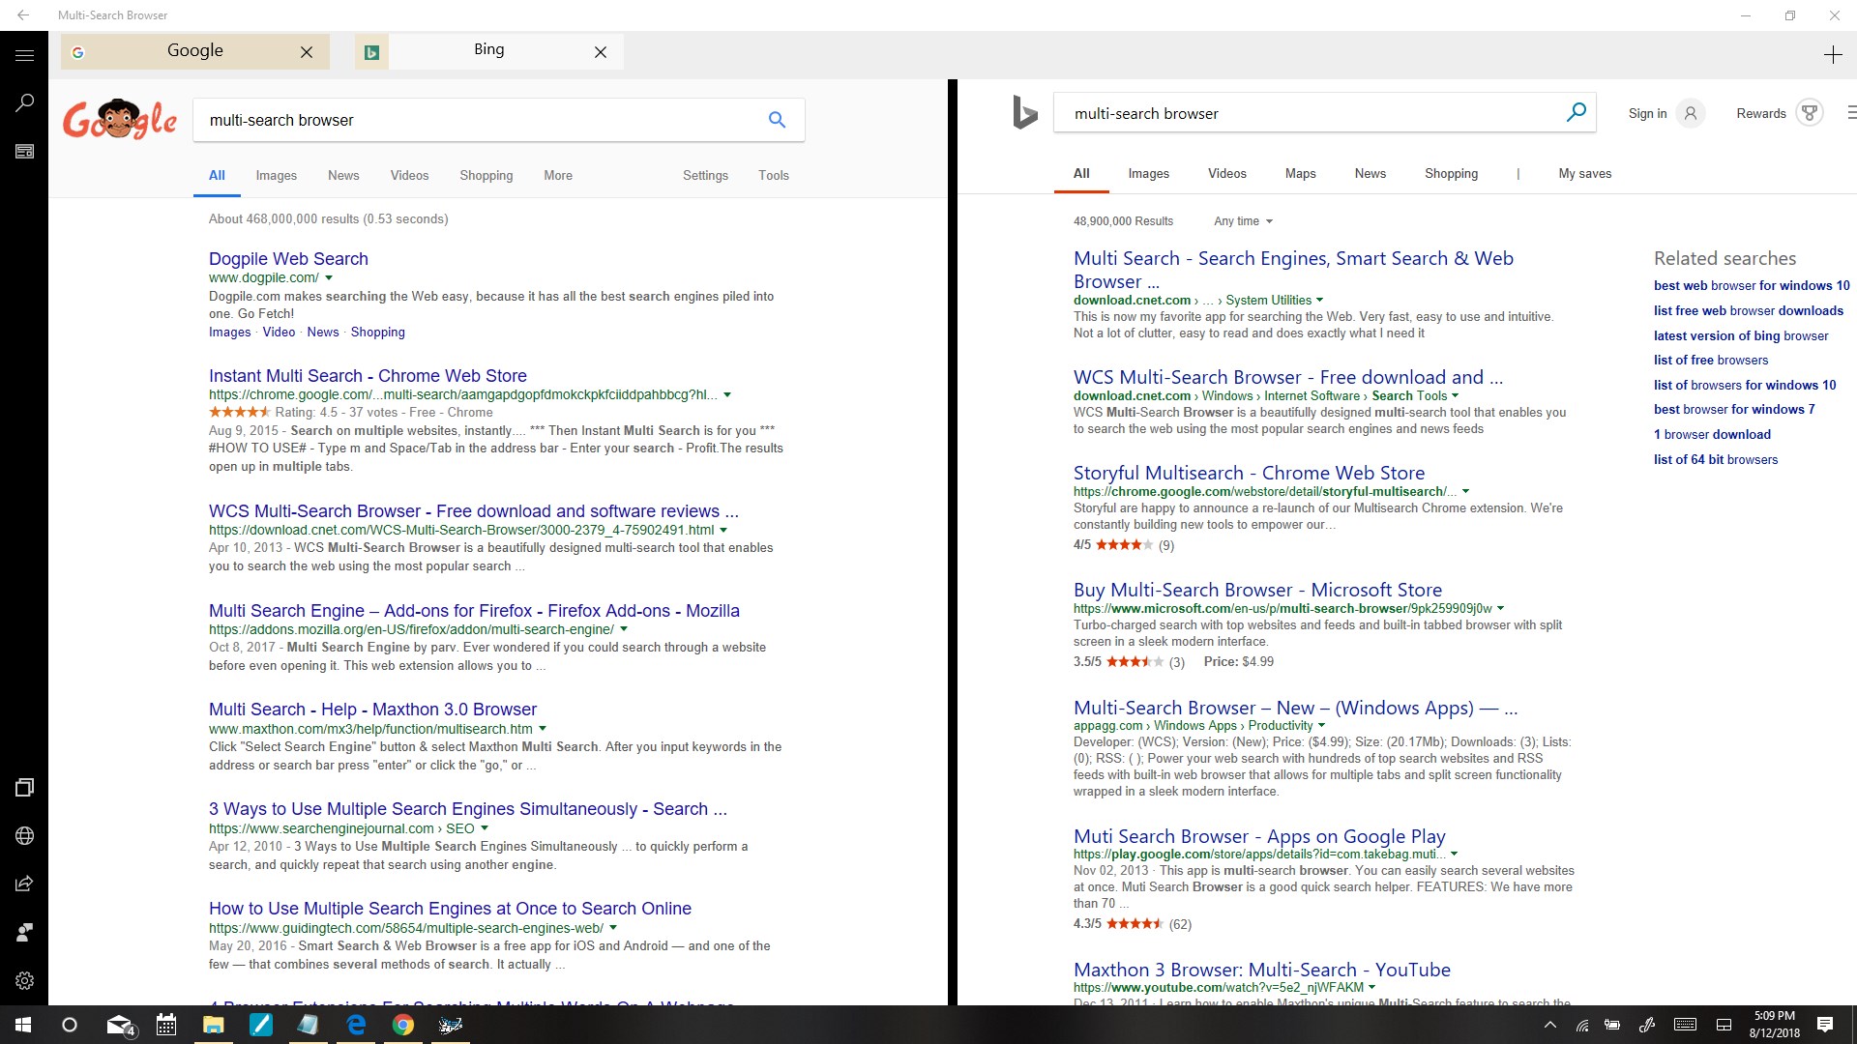Click Google search magnifier button

click(x=777, y=120)
